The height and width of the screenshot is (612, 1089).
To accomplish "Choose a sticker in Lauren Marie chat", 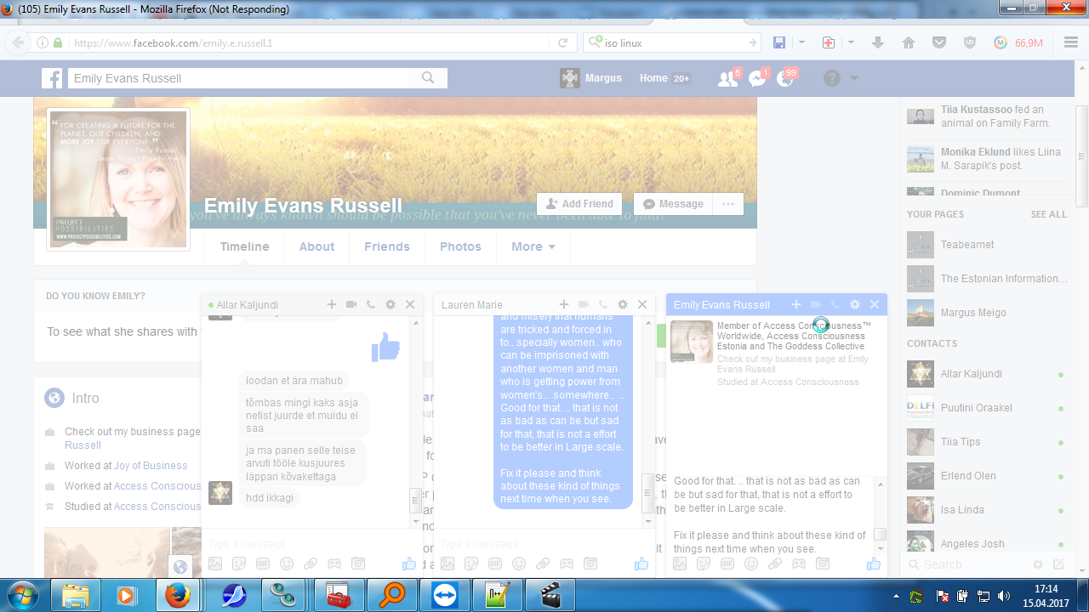I will 471,564.
